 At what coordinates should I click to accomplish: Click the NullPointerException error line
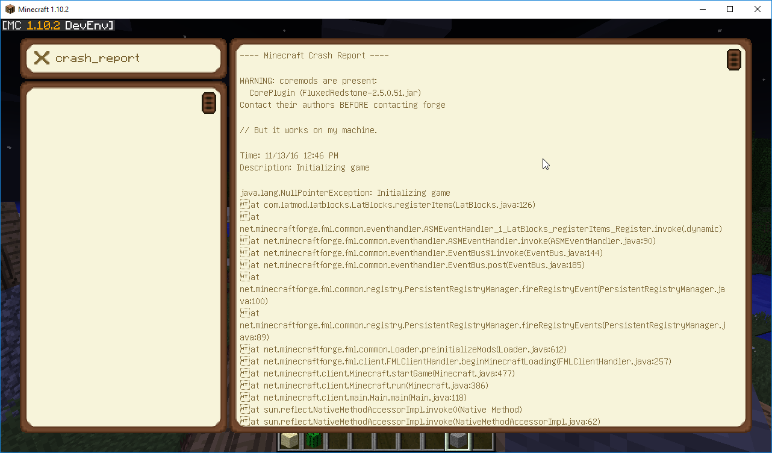tap(344, 193)
